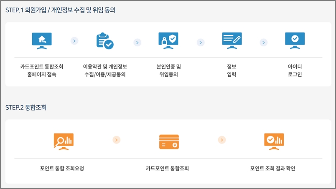Click the '카드포인트 통합조회 홈페이지 접속' label
Viewport: 336px width, 189px height.
click(42, 71)
